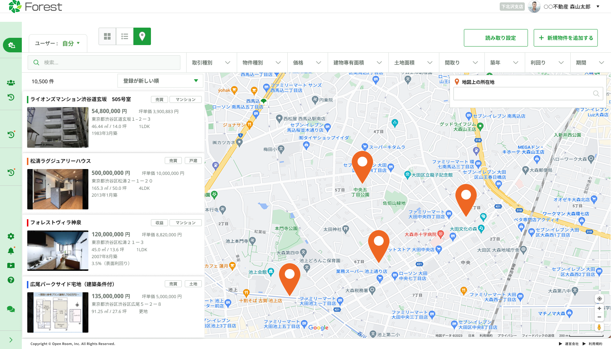Screen dimensions: 611x349
Task: Open the ユーザー: 自分 user selector
Action: click(x=57, y=43)
